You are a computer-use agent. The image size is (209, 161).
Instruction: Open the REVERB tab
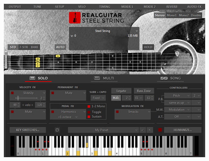tap(172, 7)
